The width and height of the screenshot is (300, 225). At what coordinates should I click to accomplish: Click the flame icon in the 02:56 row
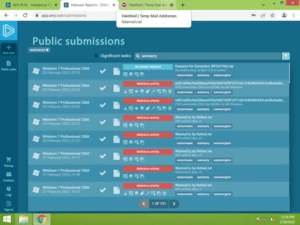[125, 91]
